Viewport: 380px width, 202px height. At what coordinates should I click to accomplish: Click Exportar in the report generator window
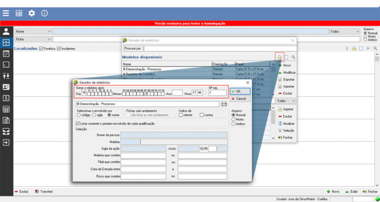[x=286, y=79]
